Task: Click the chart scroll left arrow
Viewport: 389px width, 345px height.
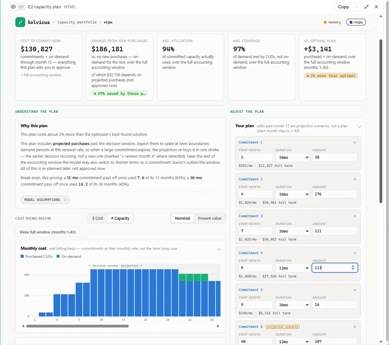Action: click(x=23, y=326)
